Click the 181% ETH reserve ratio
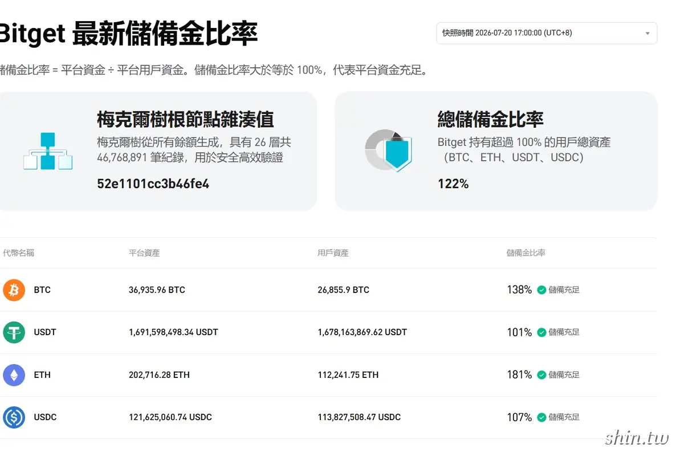 click(x=519, y=375)
